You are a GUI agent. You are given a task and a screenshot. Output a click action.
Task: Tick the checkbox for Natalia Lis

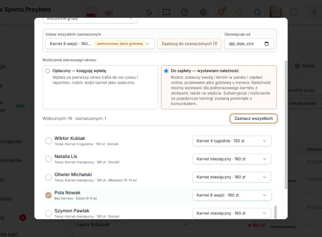[x=48, y=159]
